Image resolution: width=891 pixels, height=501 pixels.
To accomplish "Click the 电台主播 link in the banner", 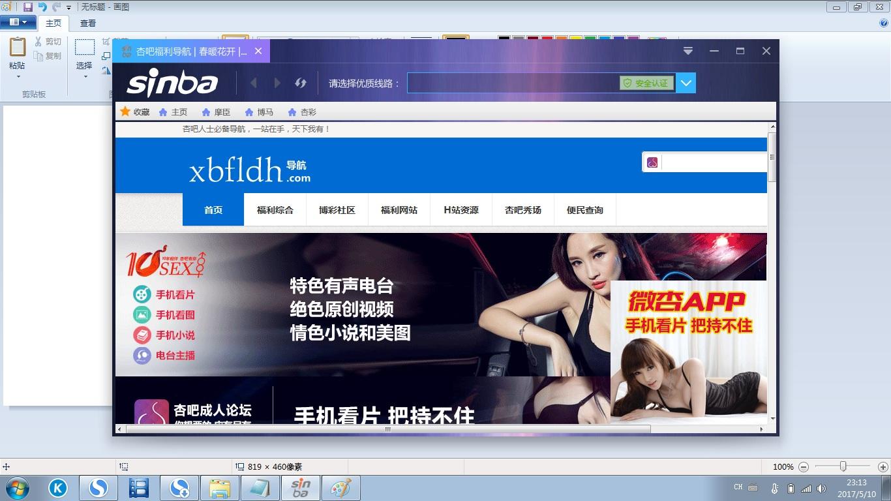I will tap(164, 356).
